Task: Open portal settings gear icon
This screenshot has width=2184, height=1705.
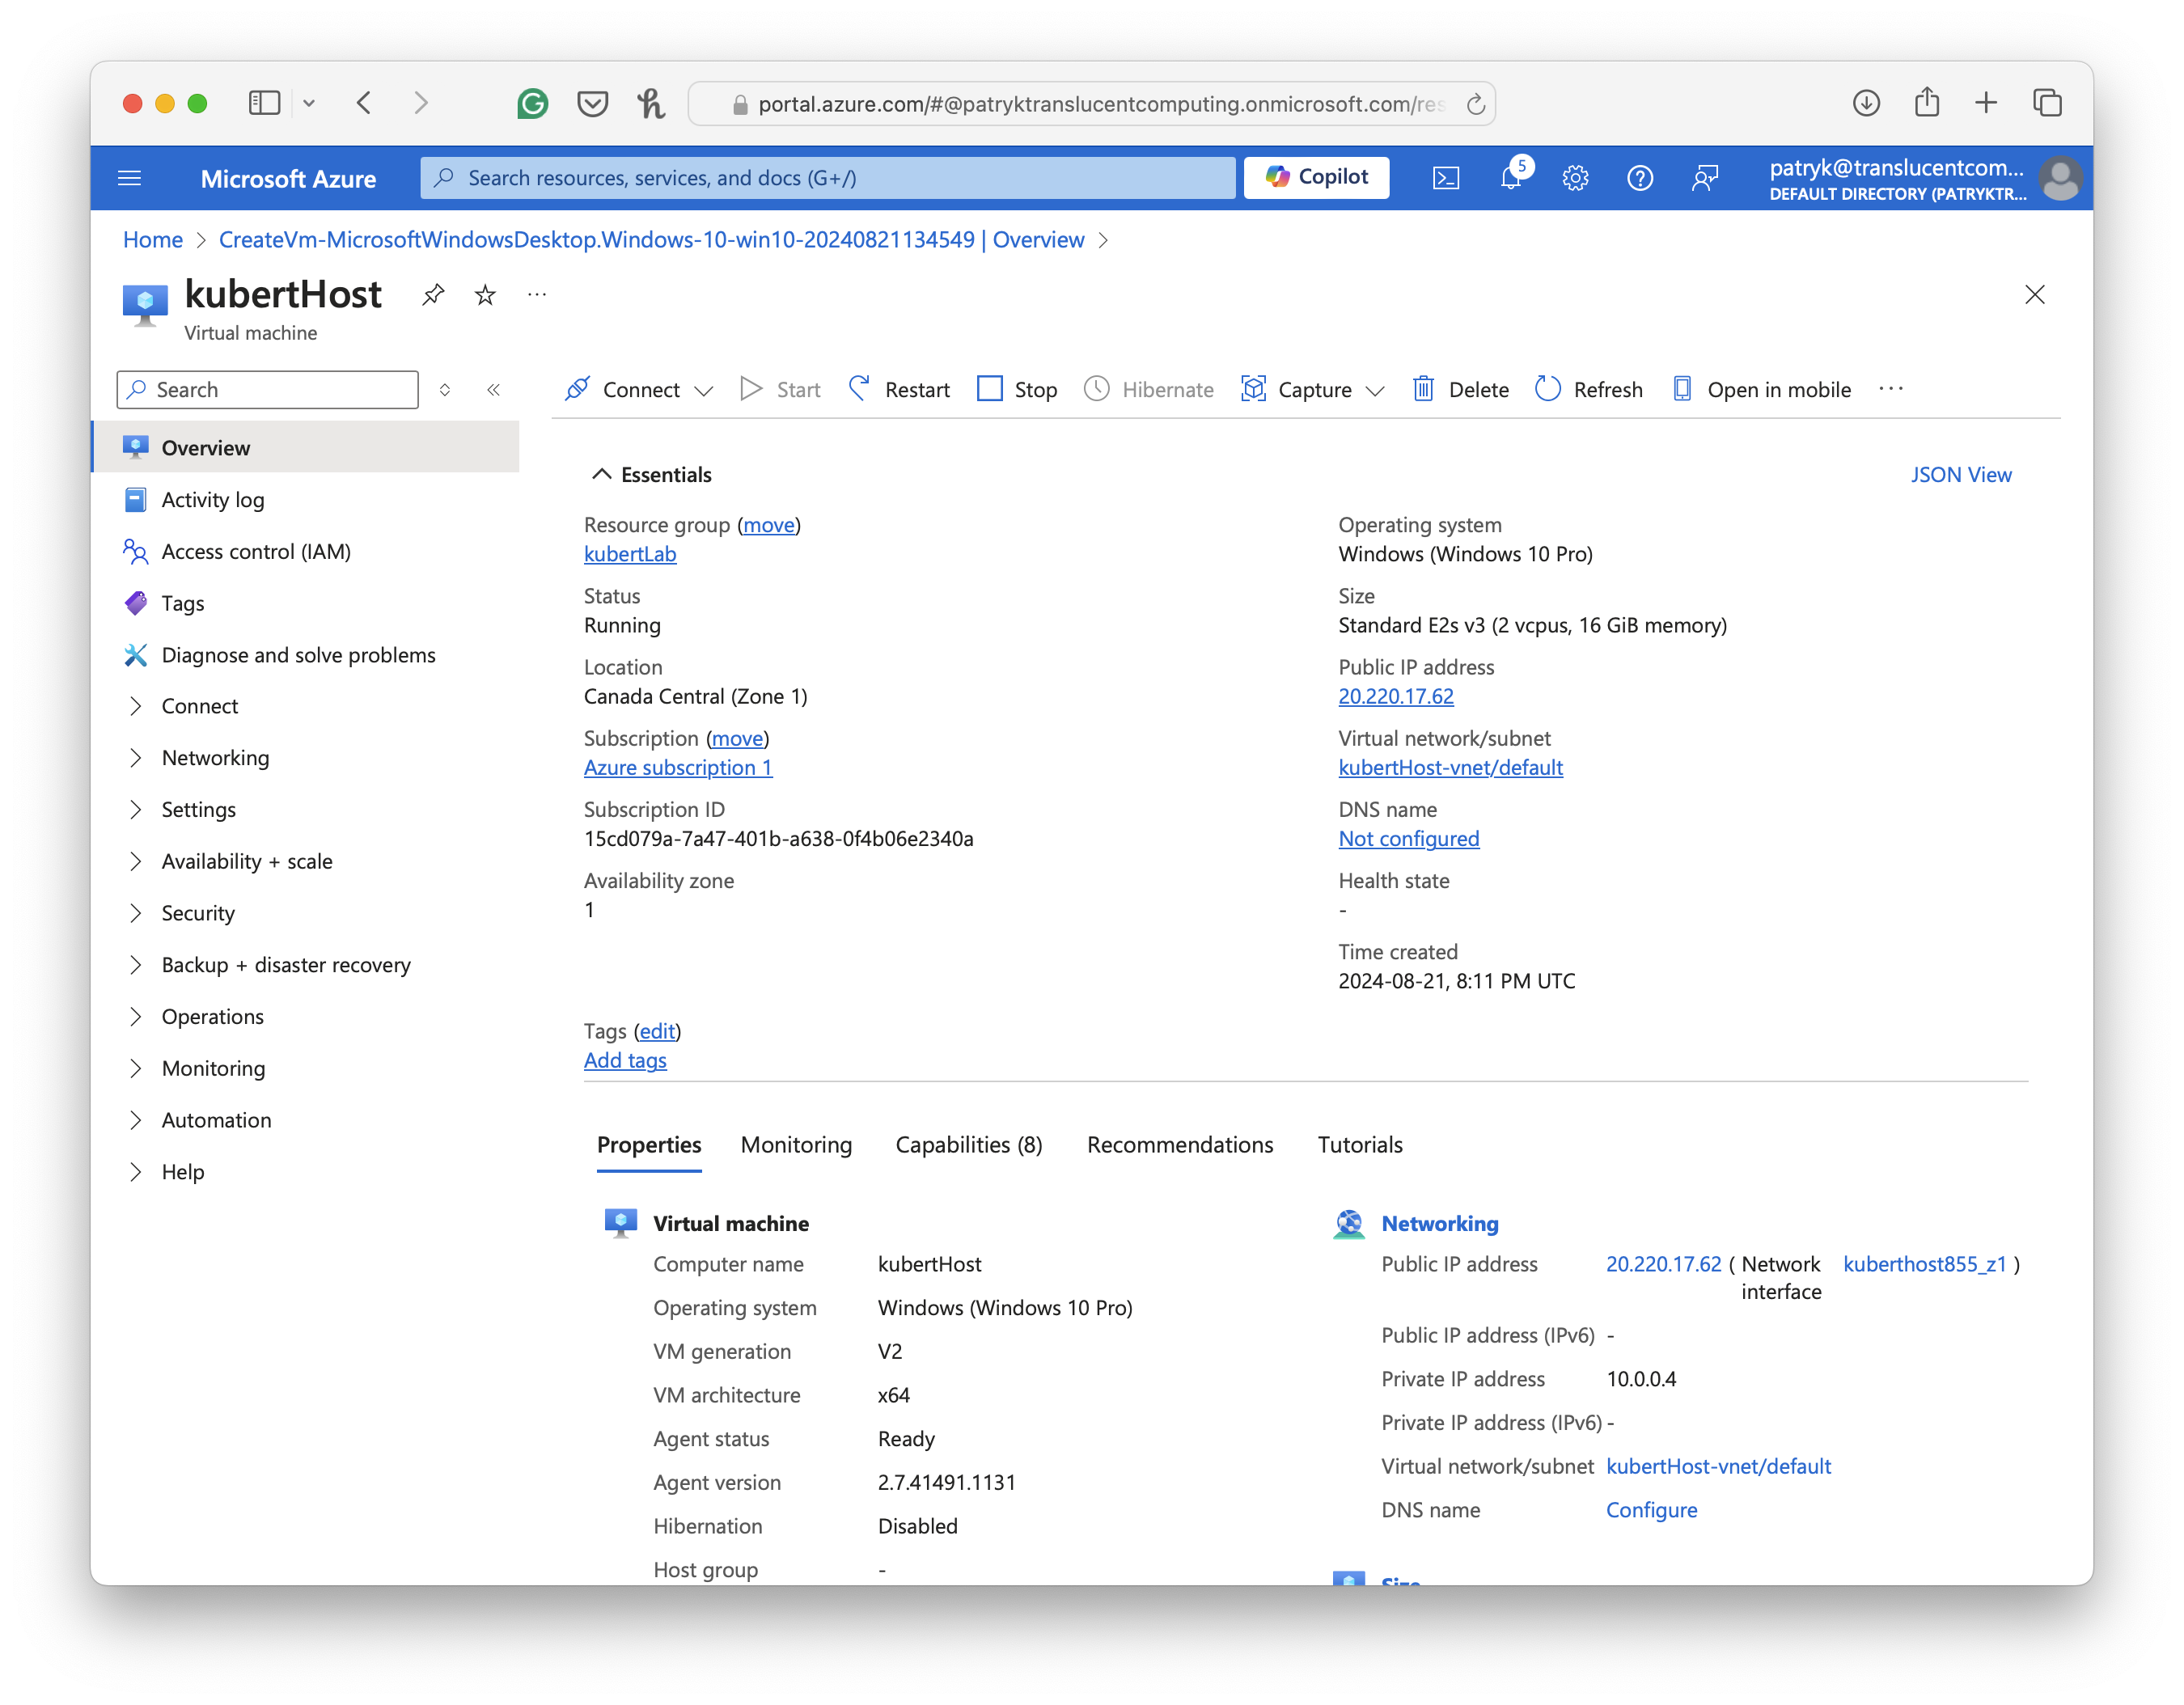Action: coord(1575,178)
